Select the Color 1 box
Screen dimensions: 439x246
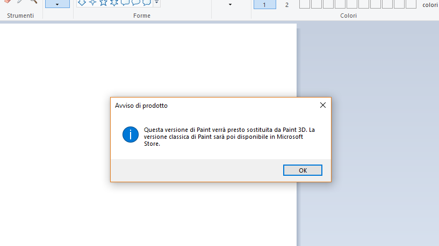[264, 4]
